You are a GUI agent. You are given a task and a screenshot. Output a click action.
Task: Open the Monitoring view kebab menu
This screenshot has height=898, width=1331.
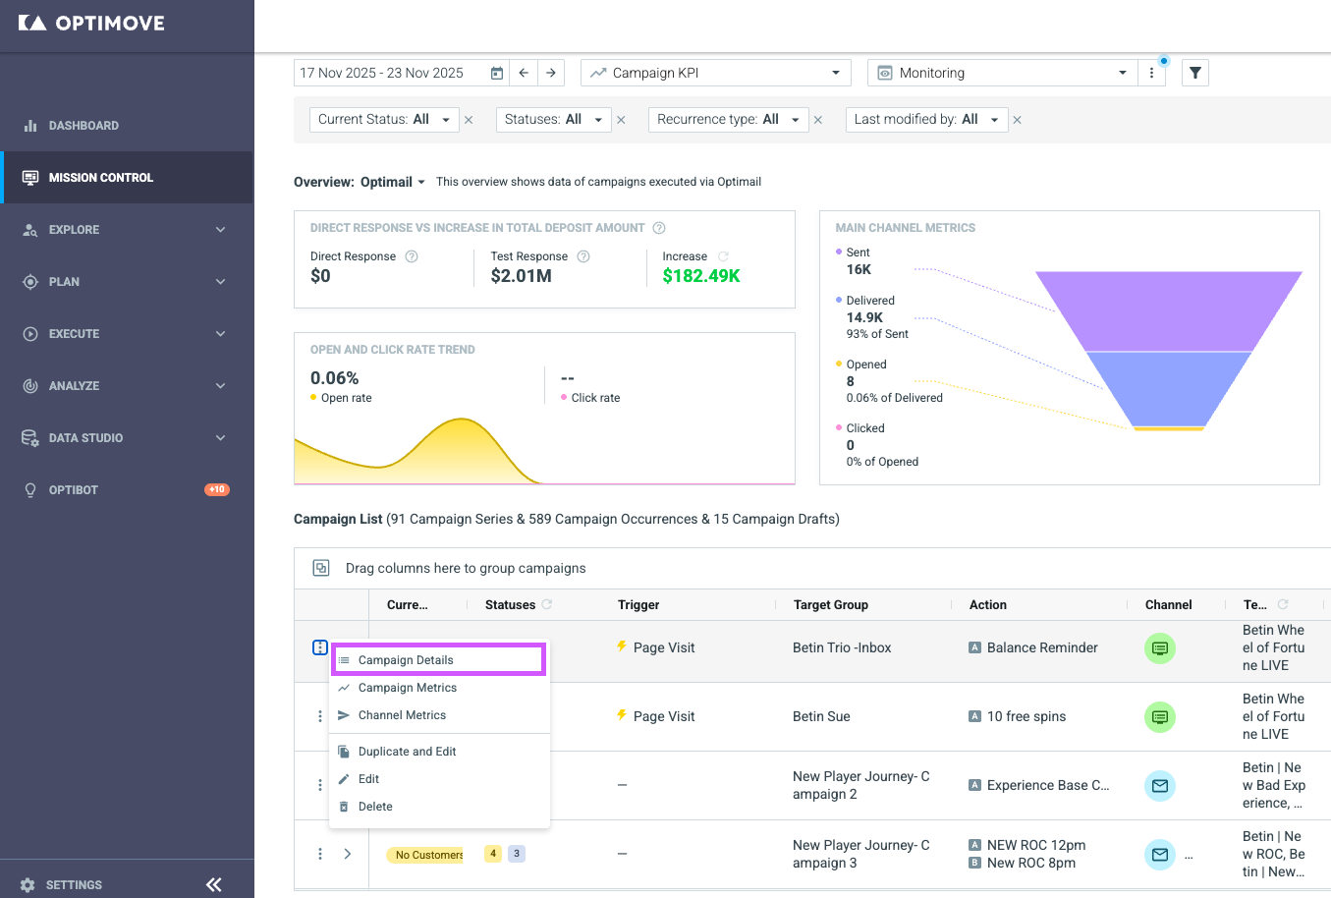1151,73
